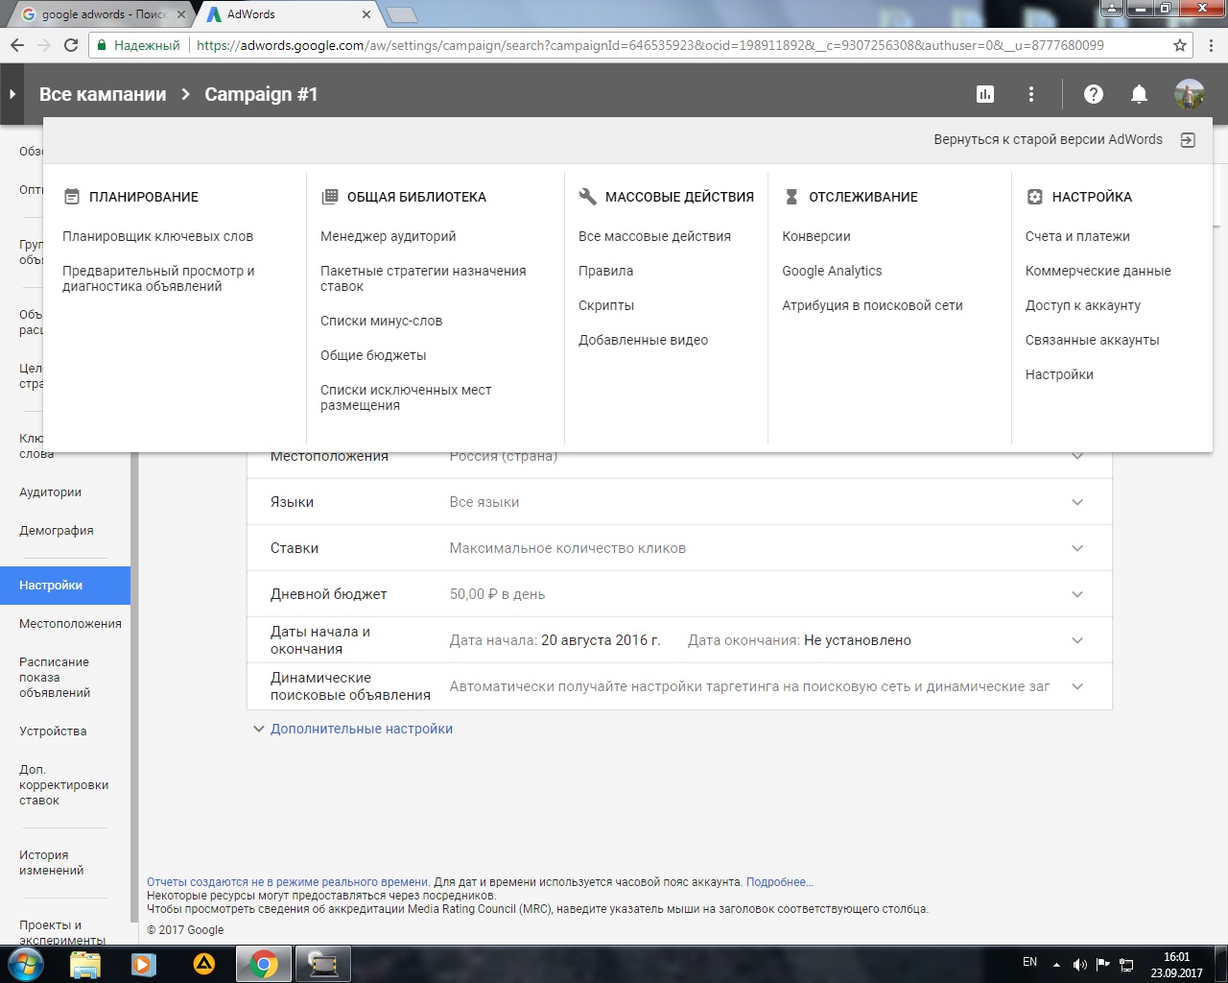Click the reports not real-time footer link
The image size is (1228, 983).
[x=288, y=882]
